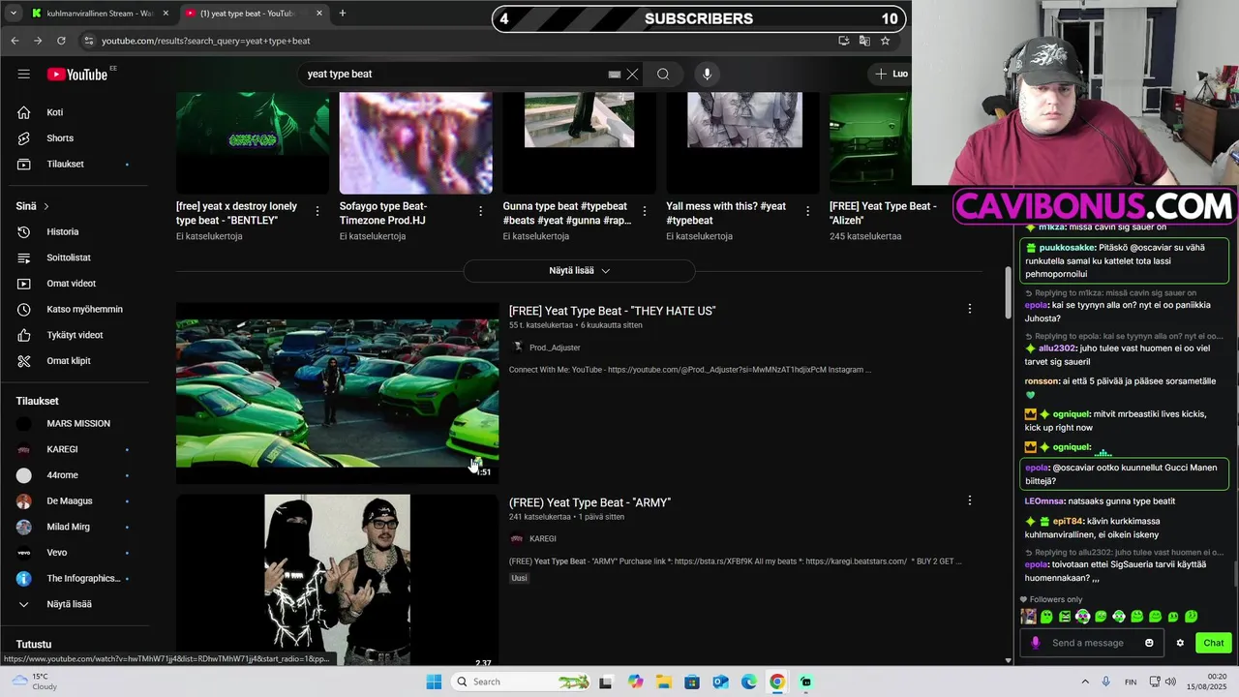Play THEY HATE US video thumbnail

337,393
